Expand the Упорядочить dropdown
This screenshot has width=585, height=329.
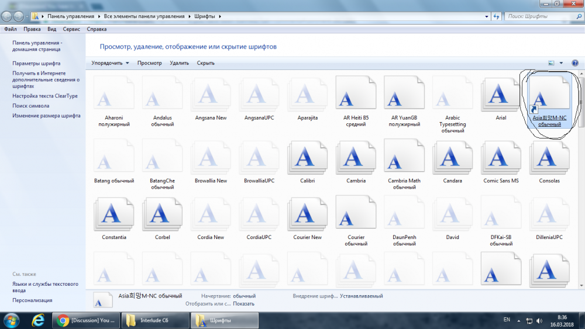tap(110, 63)
